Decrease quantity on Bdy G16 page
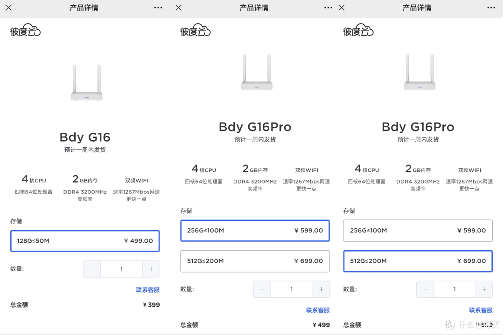This screenshot has width=504, height=335. coord(92,269)
